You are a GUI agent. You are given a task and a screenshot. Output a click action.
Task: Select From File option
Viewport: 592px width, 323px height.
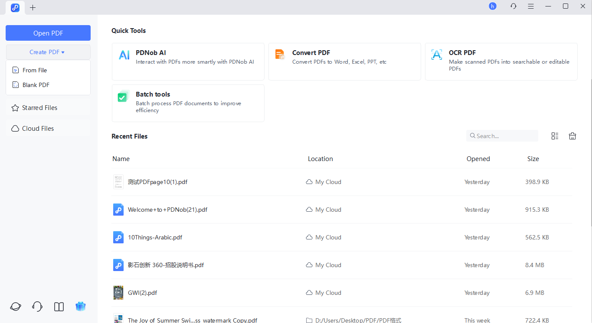point(35,70)
